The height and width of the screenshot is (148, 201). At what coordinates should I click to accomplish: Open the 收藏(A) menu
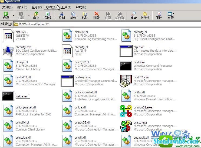pyautogui.click(x=51, y=7)
